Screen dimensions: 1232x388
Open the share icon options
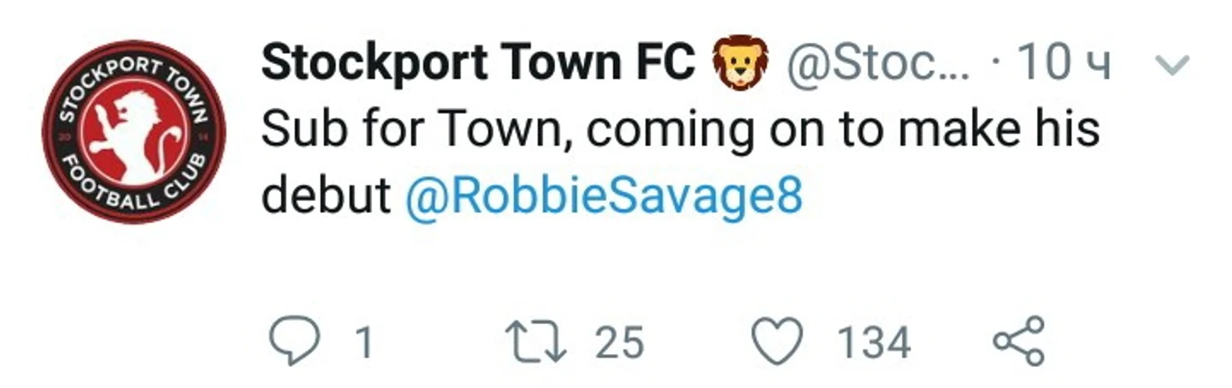pos(1019,342)
